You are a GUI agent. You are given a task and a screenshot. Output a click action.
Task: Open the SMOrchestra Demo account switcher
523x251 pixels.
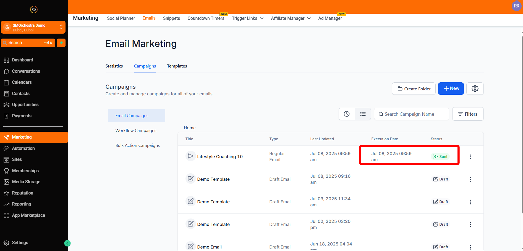(x=33, y=27)
